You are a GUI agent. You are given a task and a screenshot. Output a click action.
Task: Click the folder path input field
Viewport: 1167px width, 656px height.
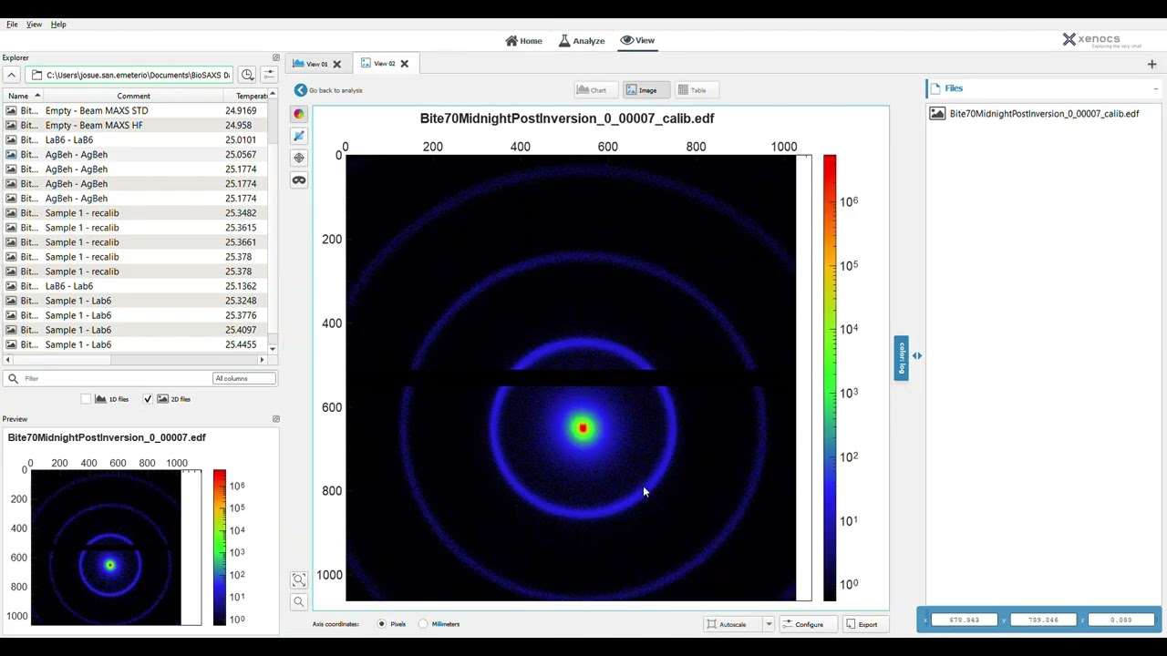pyautogui.click(x=130, y=75)
